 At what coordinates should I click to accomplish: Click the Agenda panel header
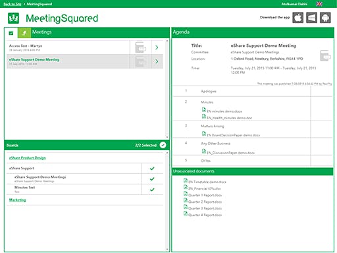click(253, 32)
